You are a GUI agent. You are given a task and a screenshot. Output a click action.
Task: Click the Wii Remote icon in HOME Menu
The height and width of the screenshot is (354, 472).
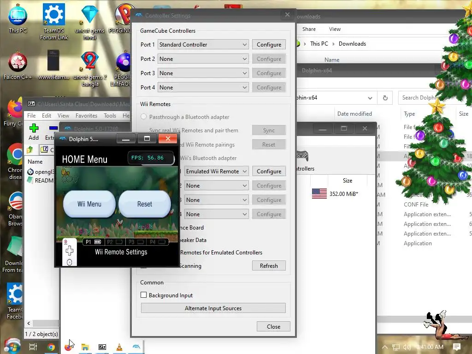click(x=70, y=252)
